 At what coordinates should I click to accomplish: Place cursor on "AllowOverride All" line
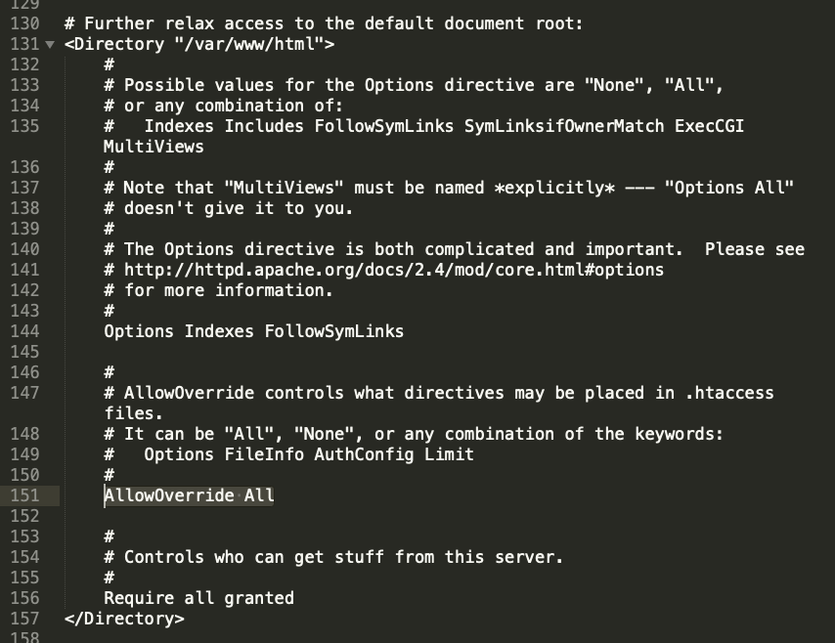[x=189, y=495]
